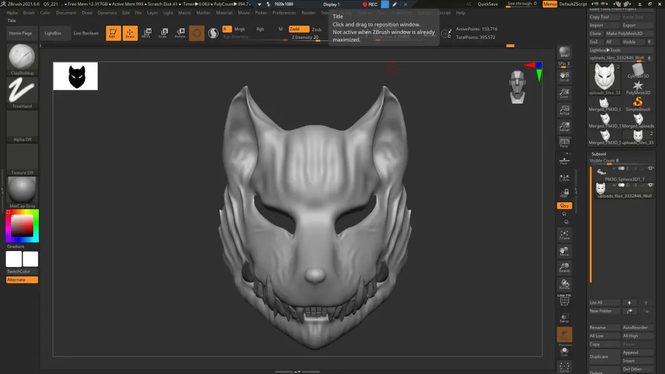
Task: Open the Material menu
Action: pyautogui.click(x=224, y=13)
